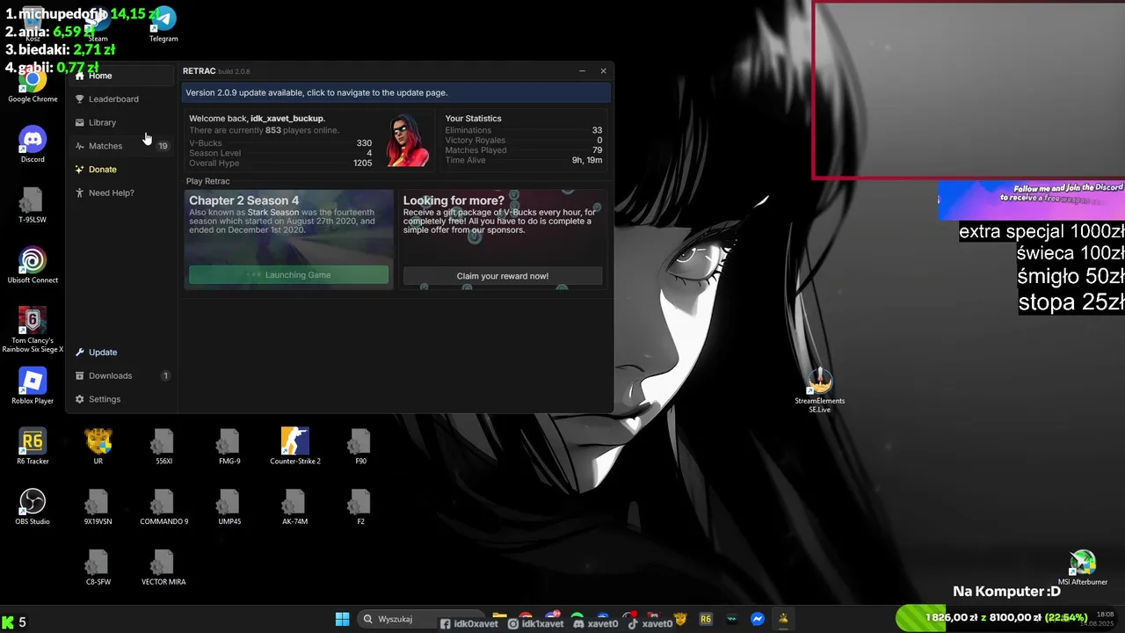Select the UR desktop icon
The image size is (1125, 633).
pyautogui.click(x=98, y=447)
